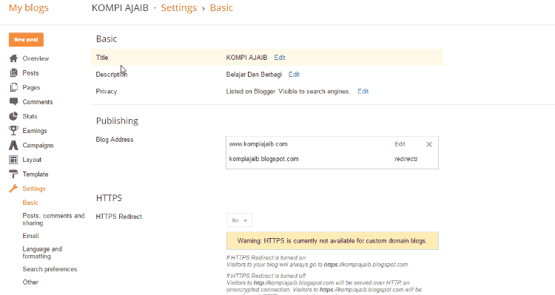Viewport: 555px width, 295px height.
Task: Select the Basic settings sub-item
Action: (30, 203)
